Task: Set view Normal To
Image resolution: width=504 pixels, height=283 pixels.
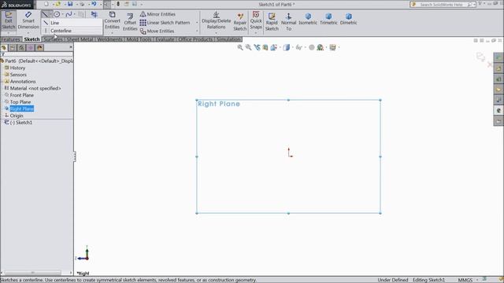Action: tap(289, 22)
